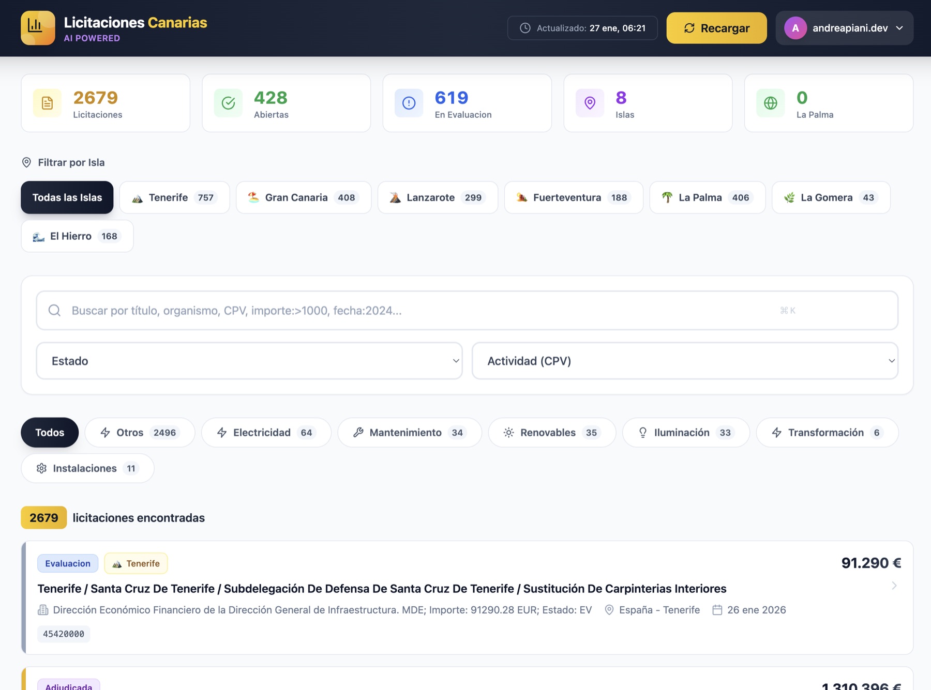Filter by La Gomera island

tap(831, 197)
